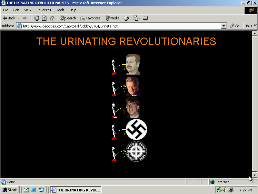Launch the first quick launch icon beside Start
This screenshot has height=194, width=258.
coord(26,190)
